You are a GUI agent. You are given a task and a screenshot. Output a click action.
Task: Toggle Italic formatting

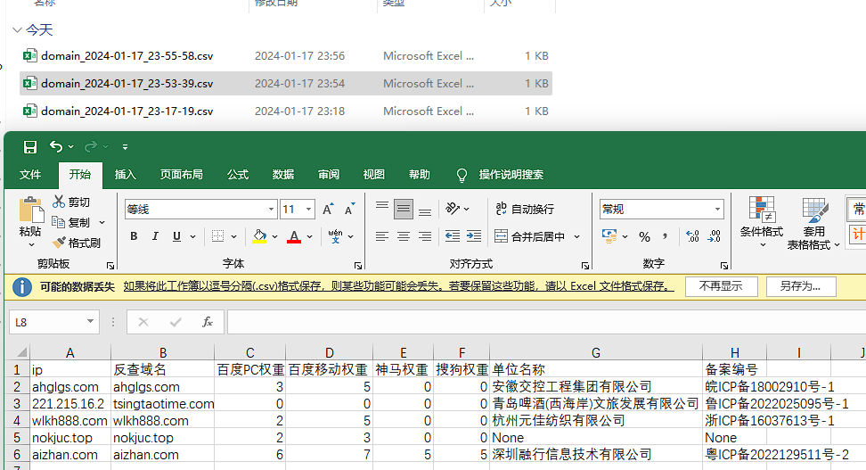155,236
